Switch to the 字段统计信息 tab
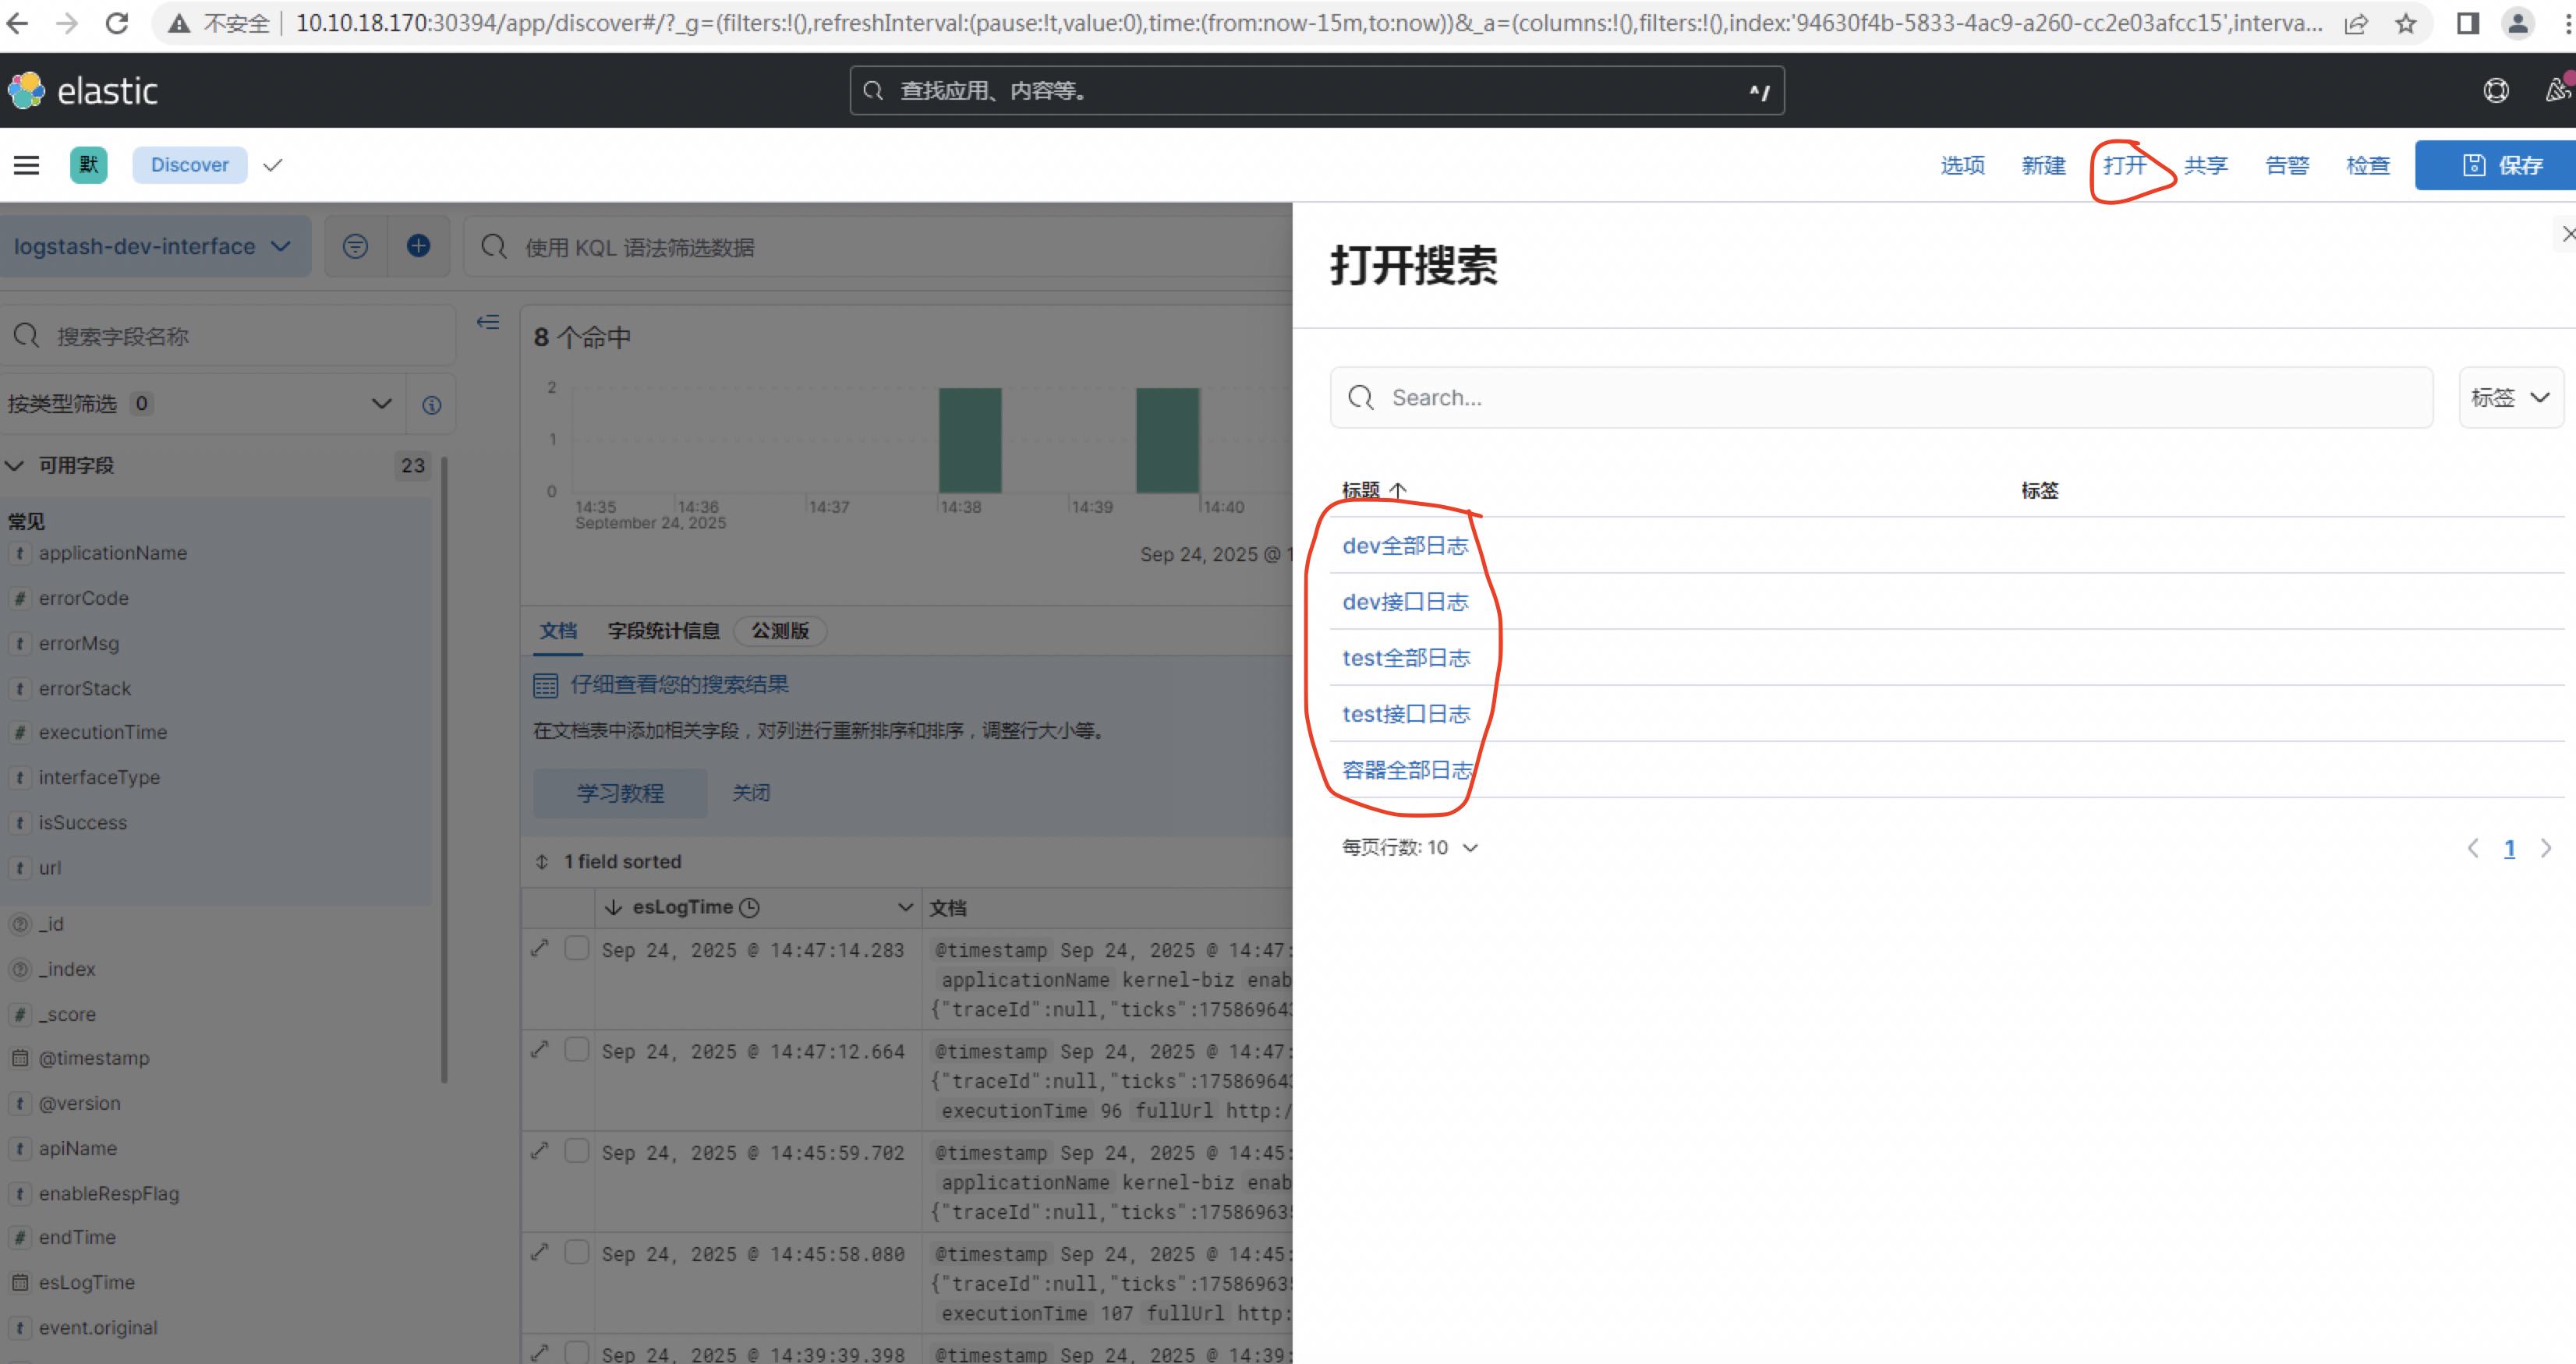 pyautogui.click(x=664, y=631)
